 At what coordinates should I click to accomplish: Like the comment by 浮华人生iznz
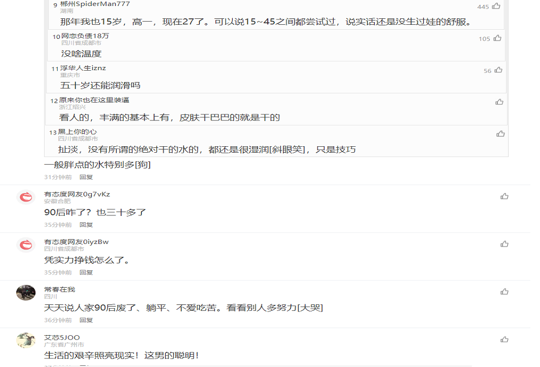pyautogui.click(x=497, y=70)
